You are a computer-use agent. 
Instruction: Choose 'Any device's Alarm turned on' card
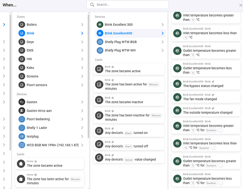point(129,131)
